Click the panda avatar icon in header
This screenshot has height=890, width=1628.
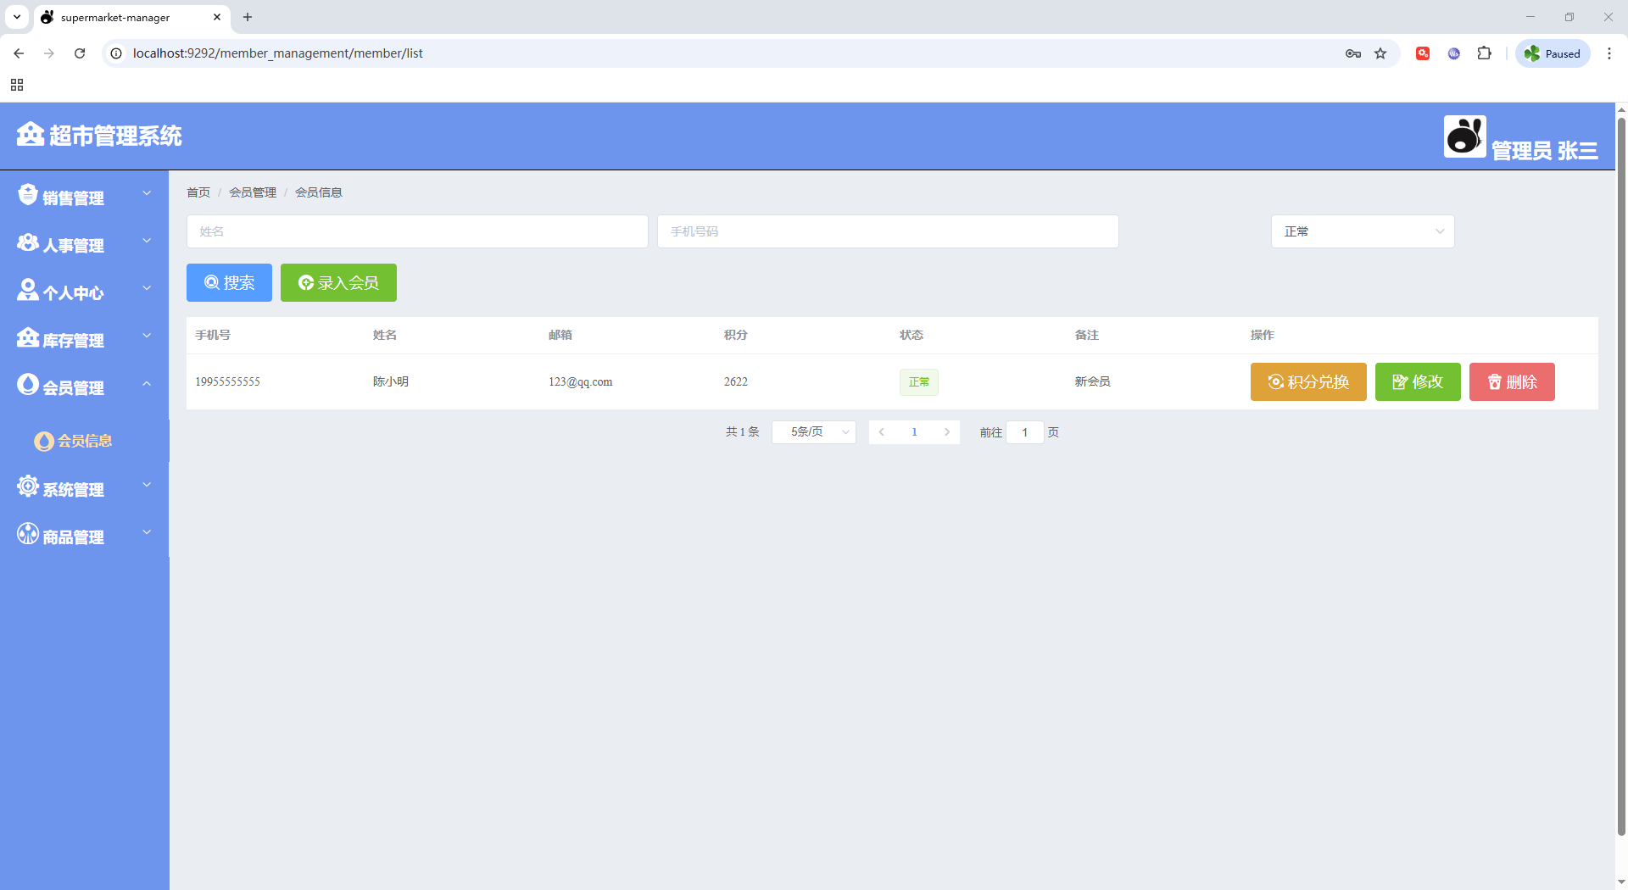pos(1464,136)
